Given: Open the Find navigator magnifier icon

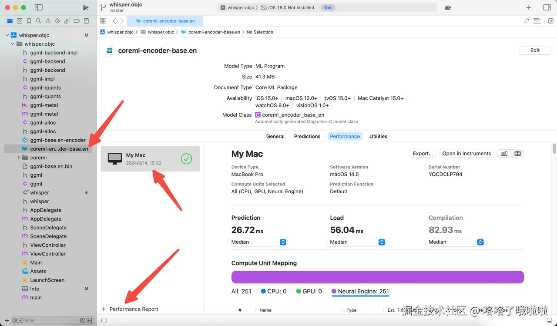Looking at the screenshot, I should [x=39, y=21].
